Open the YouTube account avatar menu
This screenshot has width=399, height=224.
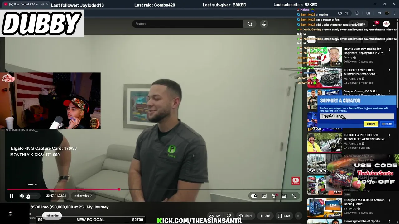386,24
